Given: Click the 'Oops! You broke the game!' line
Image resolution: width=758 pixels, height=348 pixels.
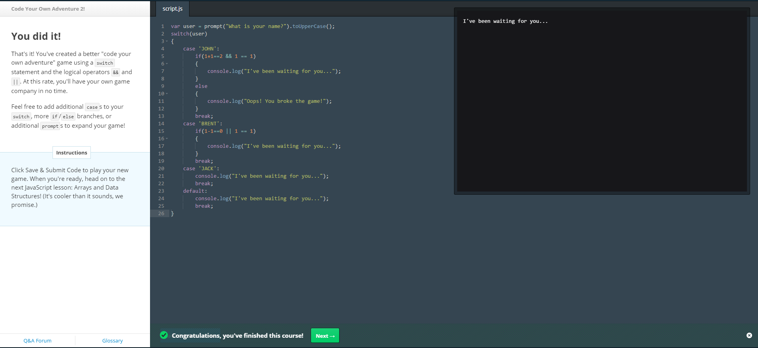Looking at the screenshot, I should 270,101.
